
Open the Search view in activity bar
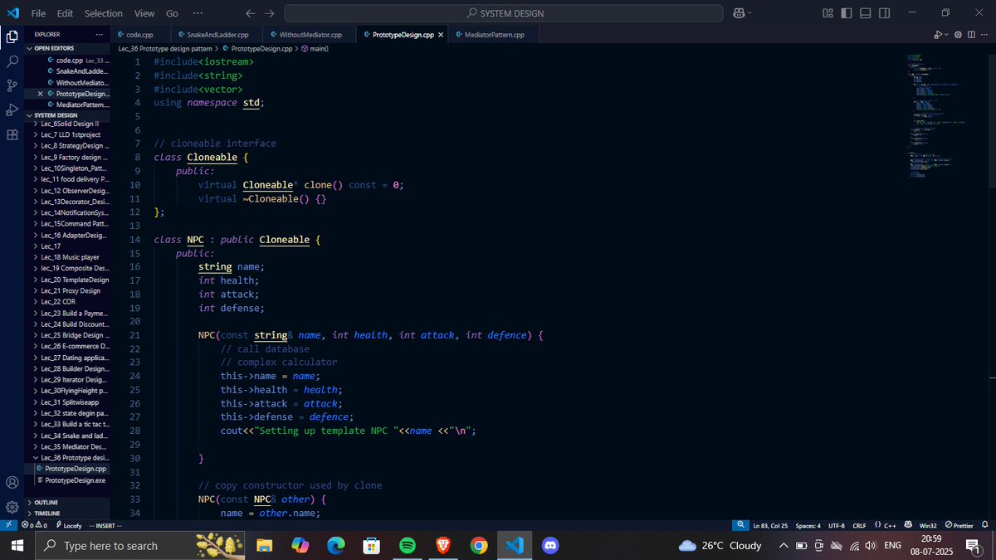(x=12, y=61)
